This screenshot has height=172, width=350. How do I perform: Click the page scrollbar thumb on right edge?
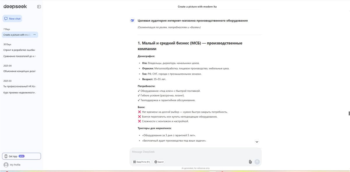coord(349,114)
